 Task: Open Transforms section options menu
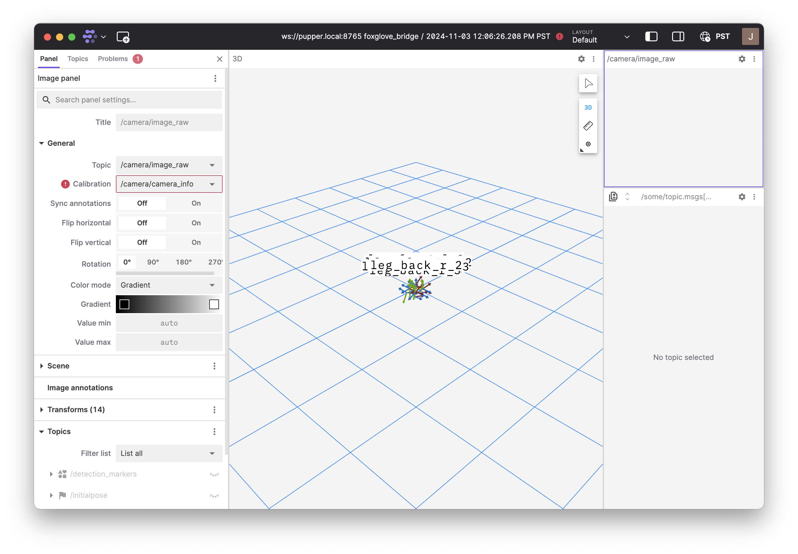coord(214,410)
